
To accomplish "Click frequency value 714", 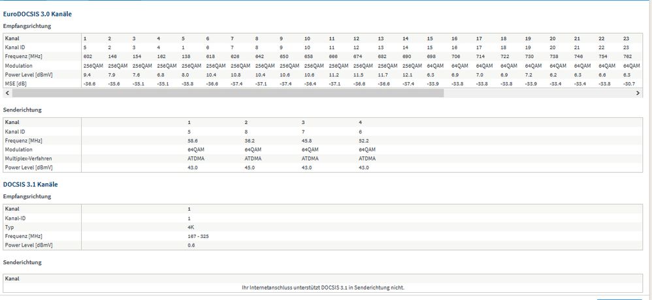I will [x=481, y=57].
